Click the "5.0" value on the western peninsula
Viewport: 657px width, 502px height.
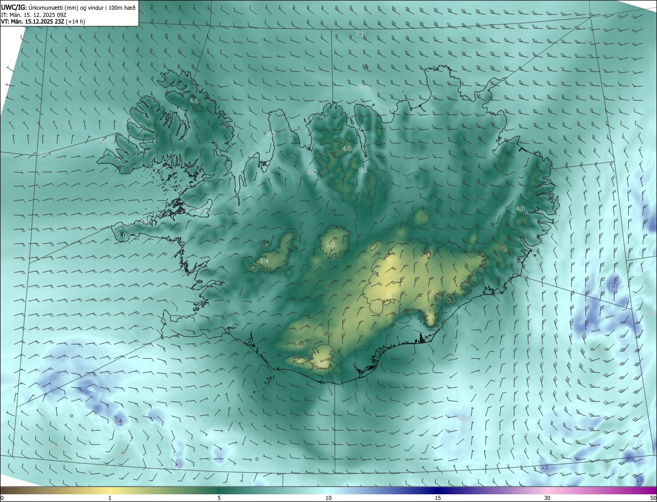click(122, 235)
